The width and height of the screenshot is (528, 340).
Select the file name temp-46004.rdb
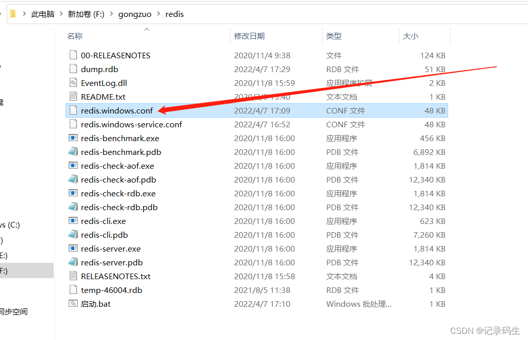112,290
